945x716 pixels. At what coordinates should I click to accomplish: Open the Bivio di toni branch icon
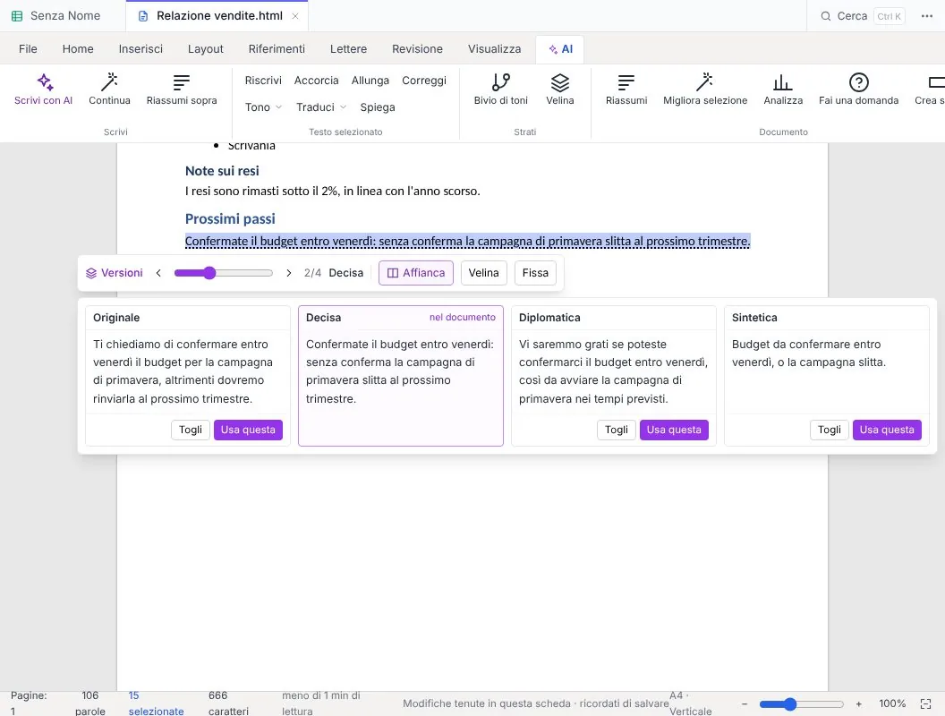(x=501, y=82)
